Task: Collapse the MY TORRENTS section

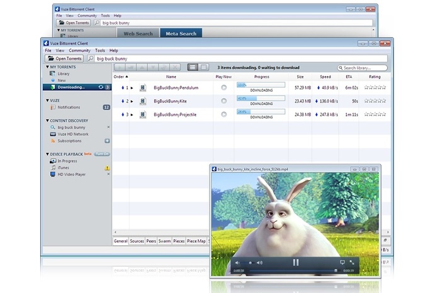Action: (x=47, y=67)
